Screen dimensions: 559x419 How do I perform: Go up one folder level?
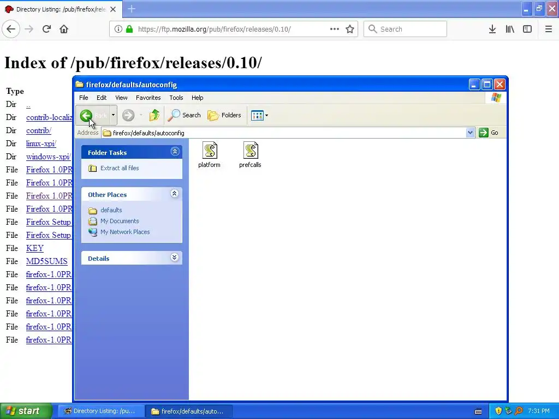click(x=154, y=115)
